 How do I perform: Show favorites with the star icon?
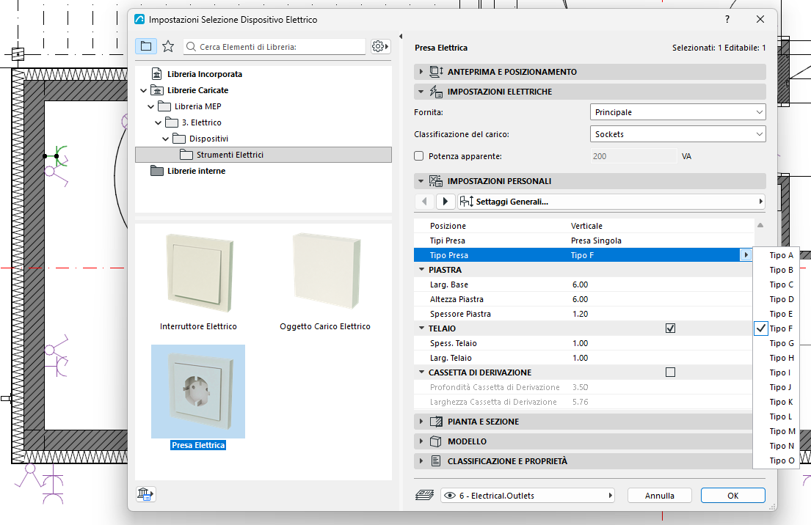(x=168, y=46)
